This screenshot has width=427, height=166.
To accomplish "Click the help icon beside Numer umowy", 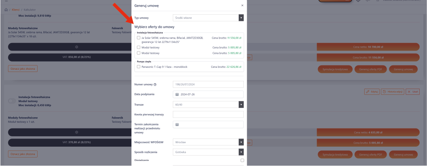I will click(155, 84).
